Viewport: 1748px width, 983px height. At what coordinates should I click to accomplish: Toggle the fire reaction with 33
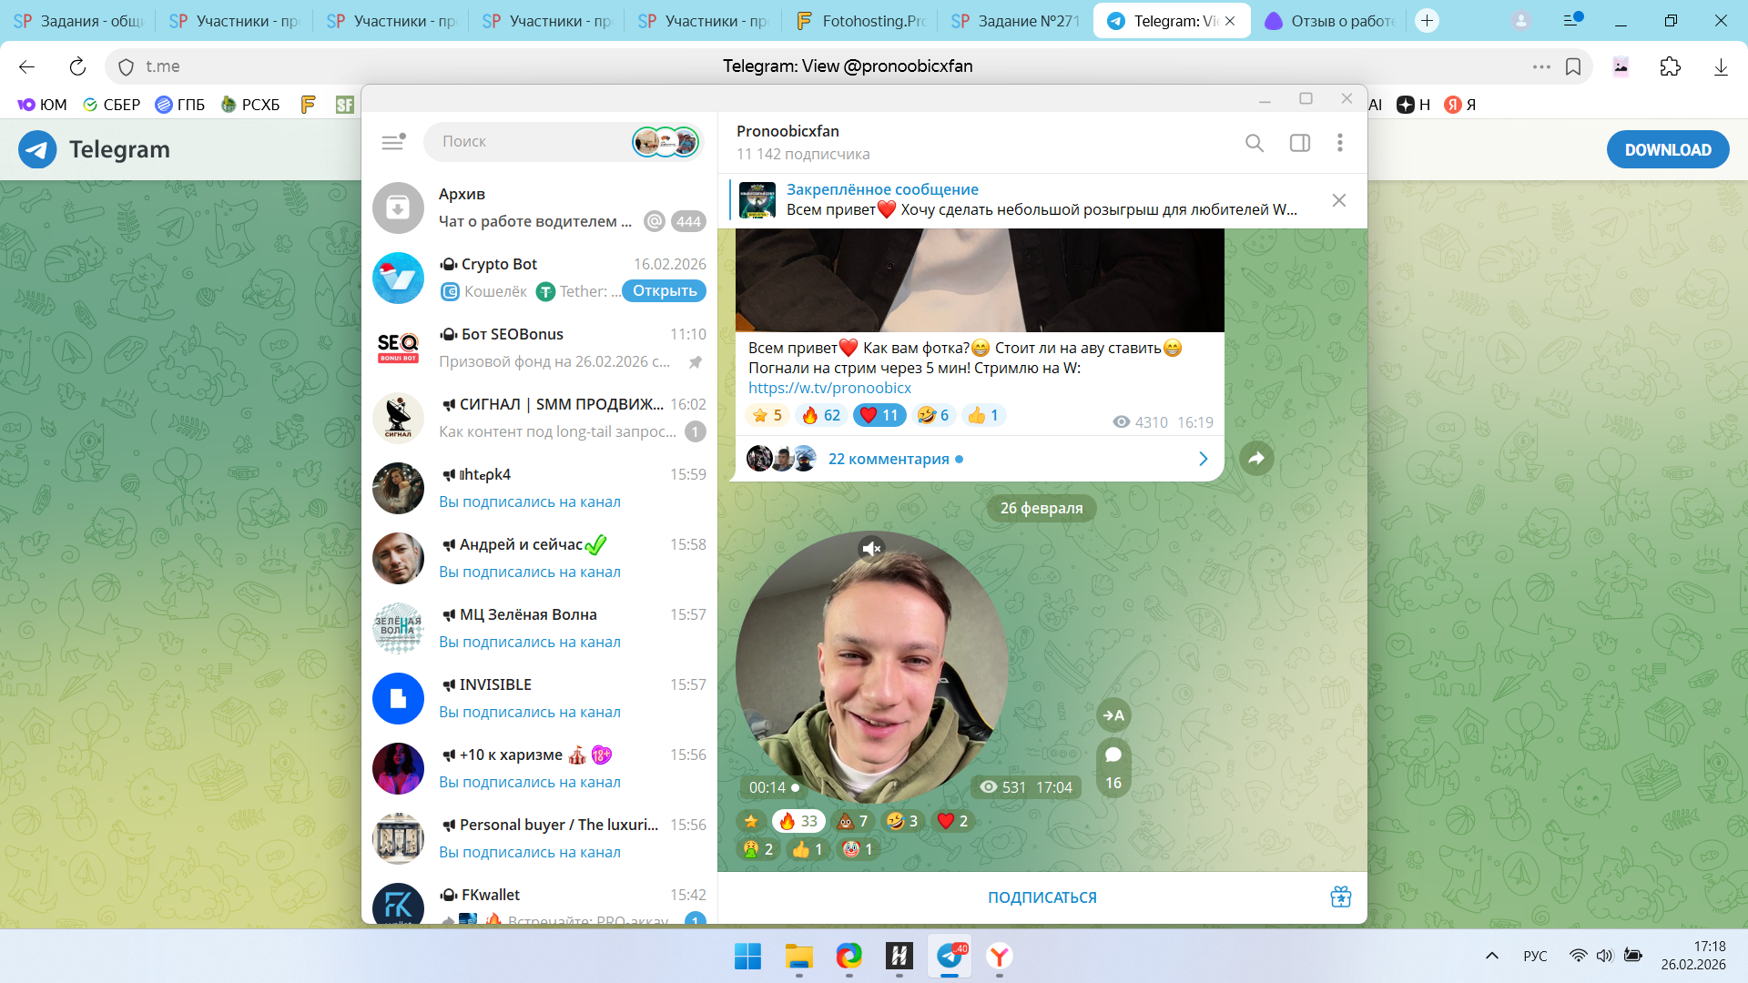coord(798,821)
